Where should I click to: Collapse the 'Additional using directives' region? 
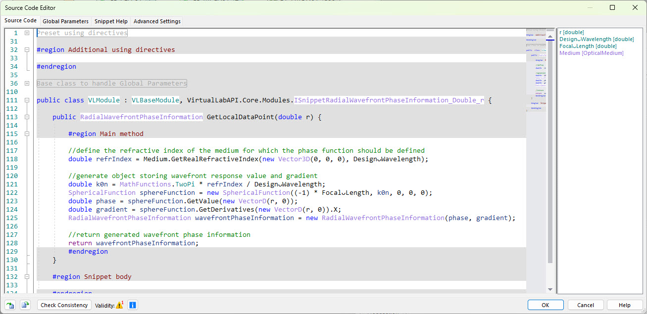(x=27, y=49)
